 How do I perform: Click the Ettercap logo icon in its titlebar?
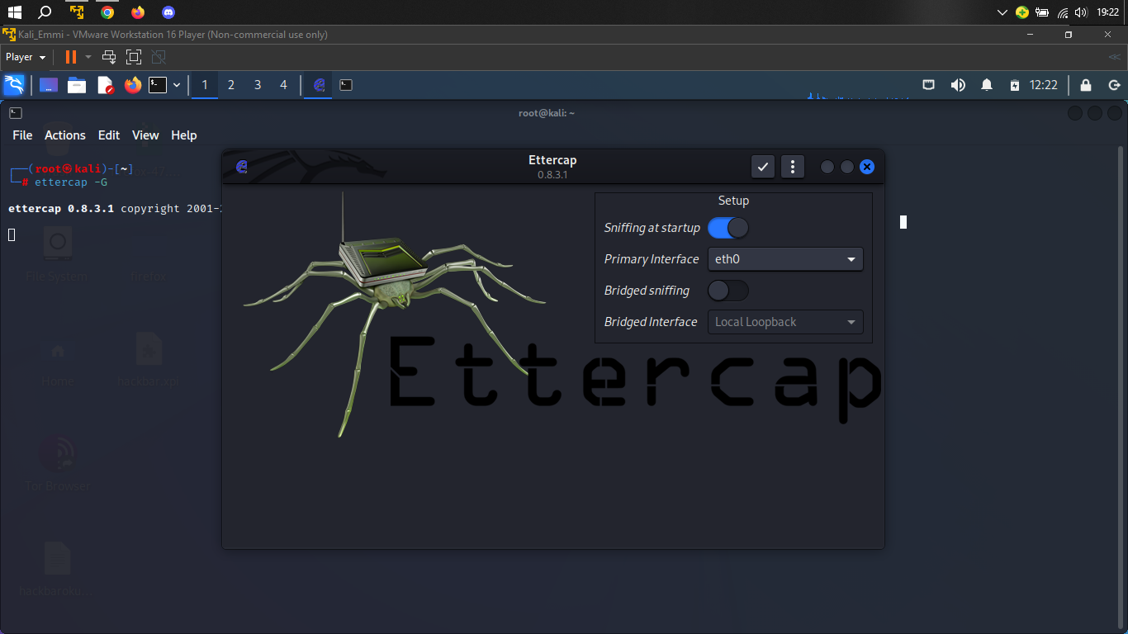(x=241, y=167)
